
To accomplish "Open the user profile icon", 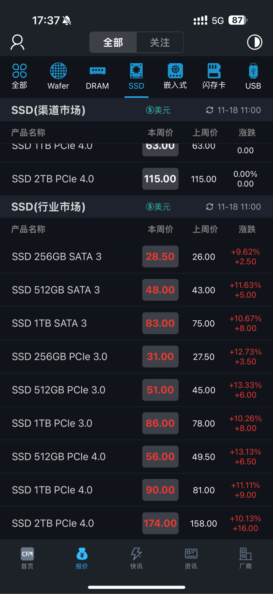I will pos(17,42).
